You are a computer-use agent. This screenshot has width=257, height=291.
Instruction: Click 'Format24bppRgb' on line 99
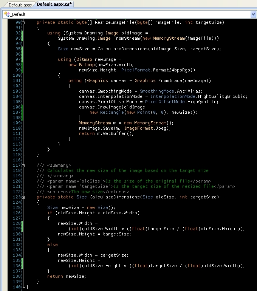click(172, 70)
